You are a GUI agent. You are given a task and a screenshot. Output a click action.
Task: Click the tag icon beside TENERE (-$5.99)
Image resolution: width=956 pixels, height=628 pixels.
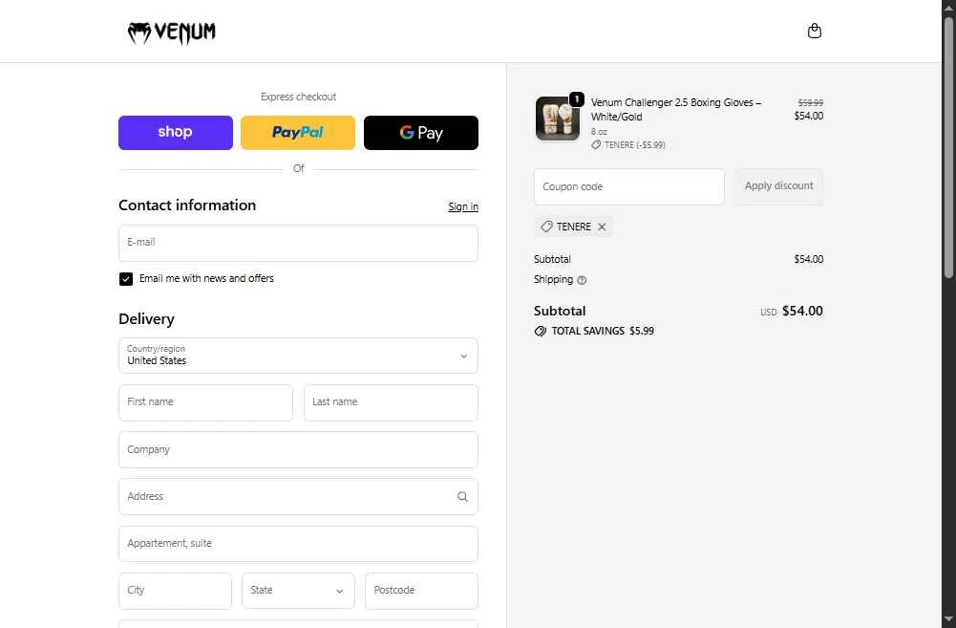click(x=596, y=144)
